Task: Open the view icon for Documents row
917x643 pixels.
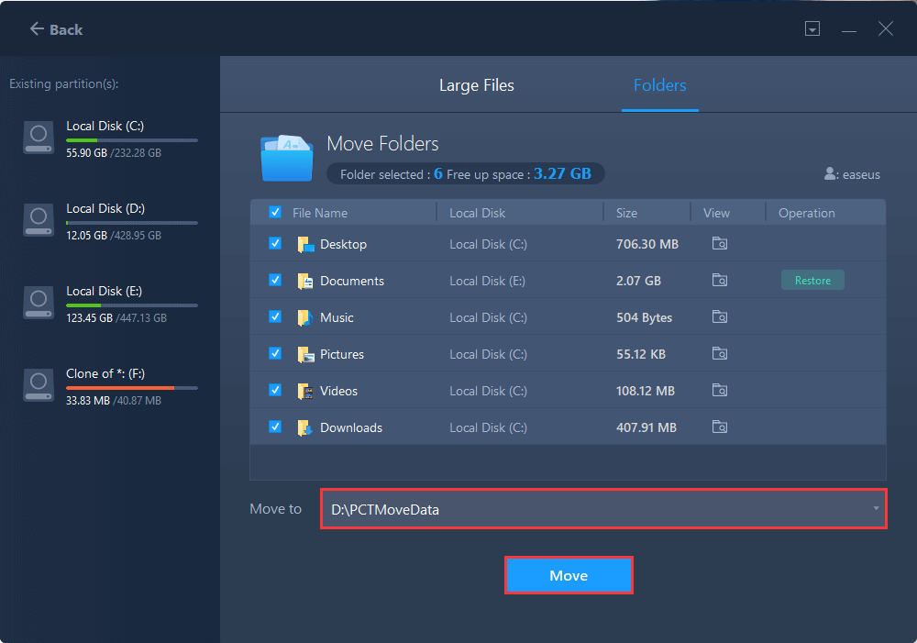Action: tap(720, 281)
